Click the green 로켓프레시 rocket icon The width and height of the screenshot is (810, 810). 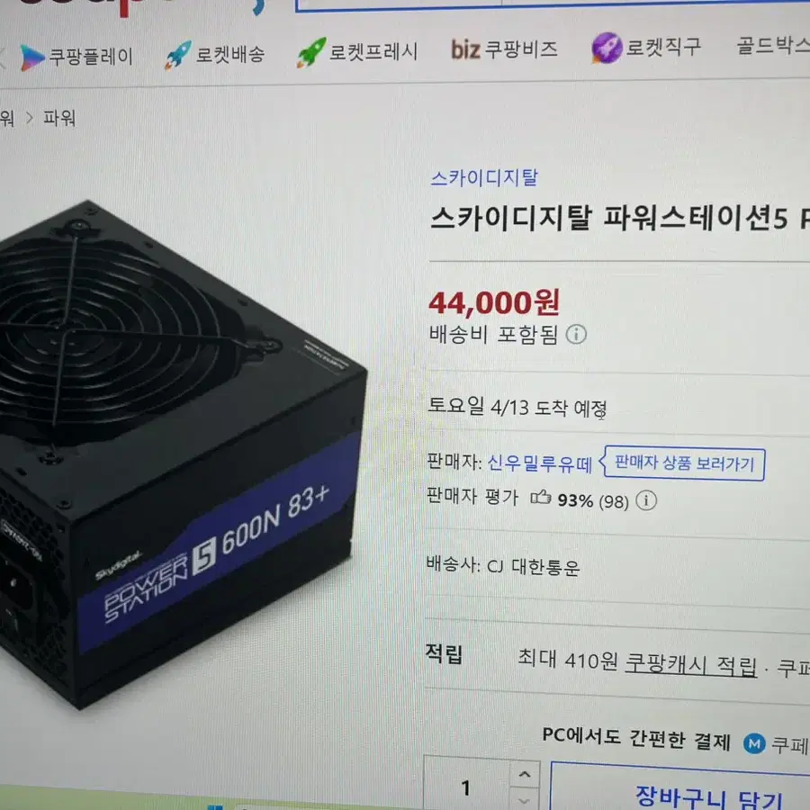(x=311, y=52)
